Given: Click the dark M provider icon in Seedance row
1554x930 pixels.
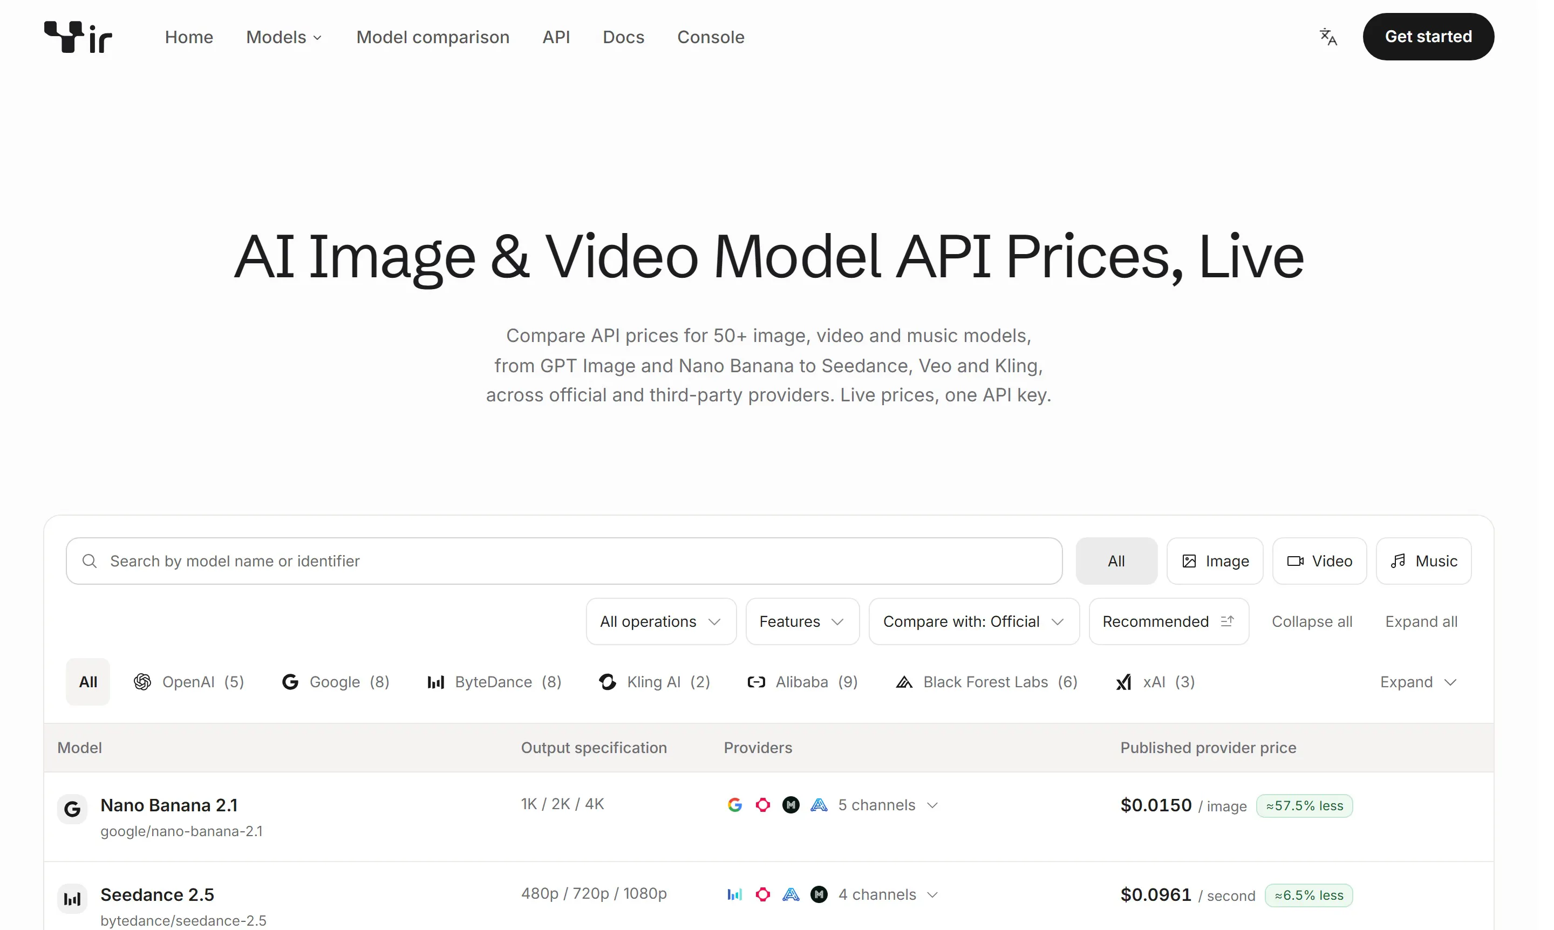Looking at the screenshot, I should [x=819, y=894].
